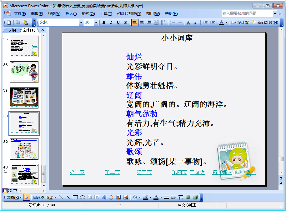
Task: Select the Rectangle drawing tool
Action: coord(75,197)
